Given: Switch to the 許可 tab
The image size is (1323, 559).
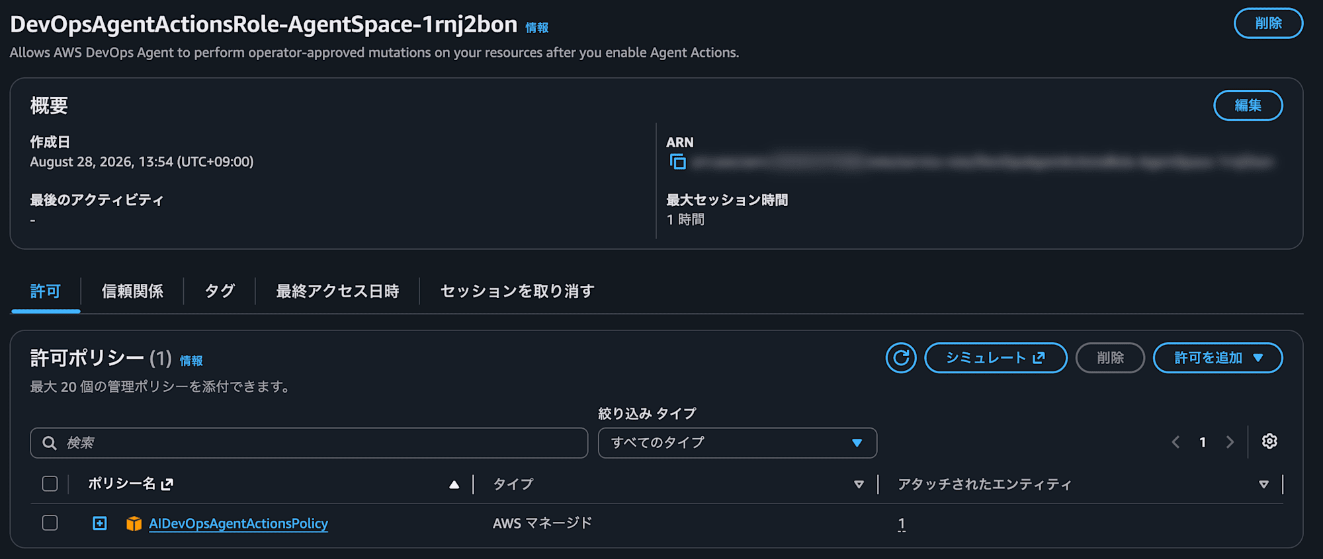Looking at the screenshot, I should coord(46,291).
